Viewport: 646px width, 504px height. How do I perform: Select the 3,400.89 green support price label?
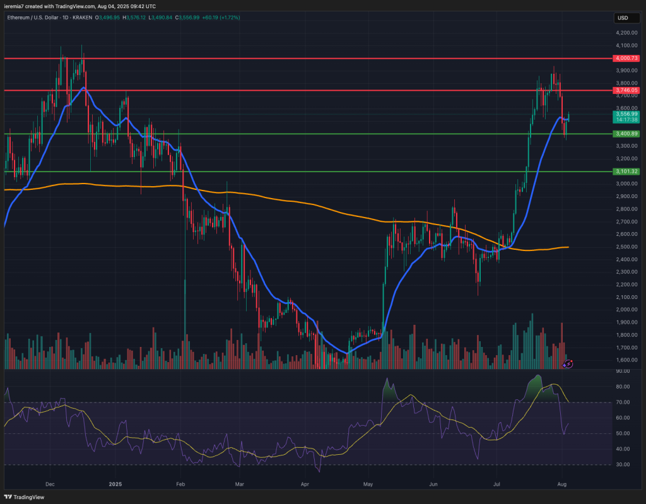[x=626, y=134]
